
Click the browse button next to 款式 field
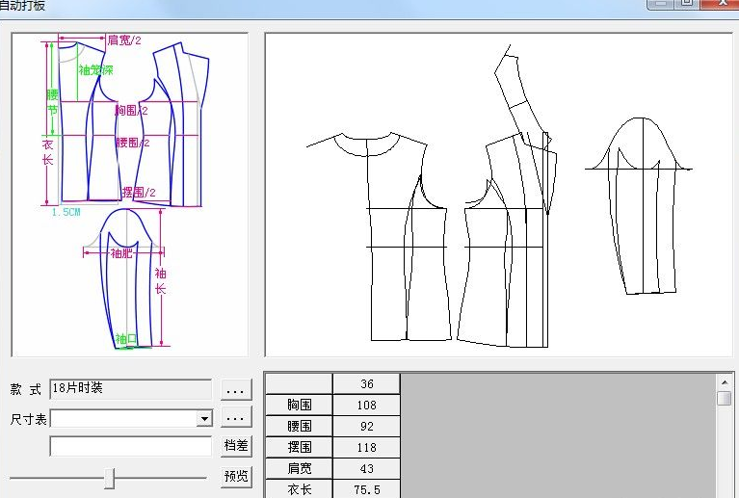(236, 389)
